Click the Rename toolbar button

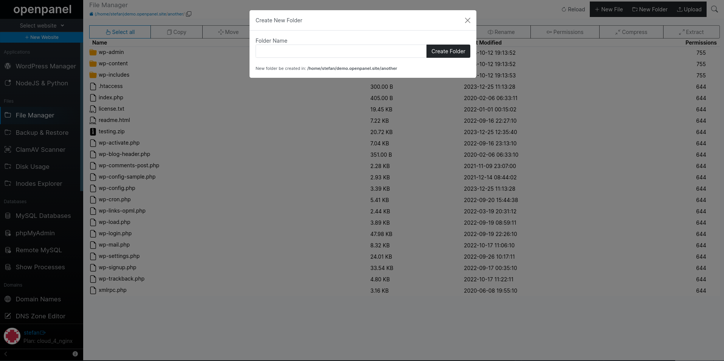point(501,32)
